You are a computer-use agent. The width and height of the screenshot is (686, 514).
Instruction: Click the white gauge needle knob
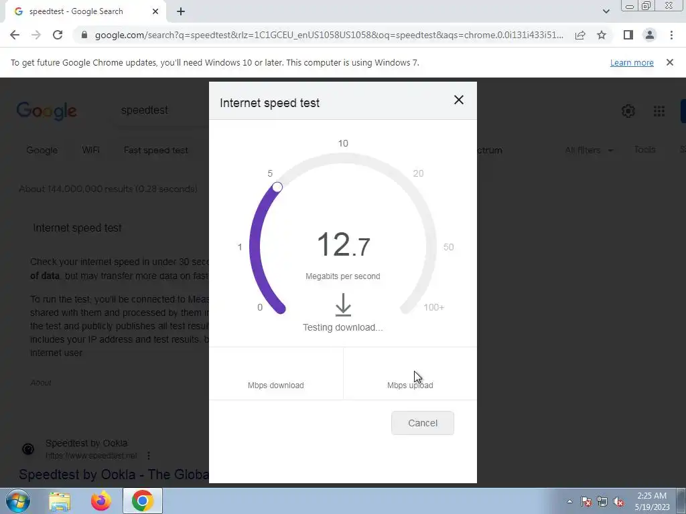pyautogui.click(x=277, y=187)
